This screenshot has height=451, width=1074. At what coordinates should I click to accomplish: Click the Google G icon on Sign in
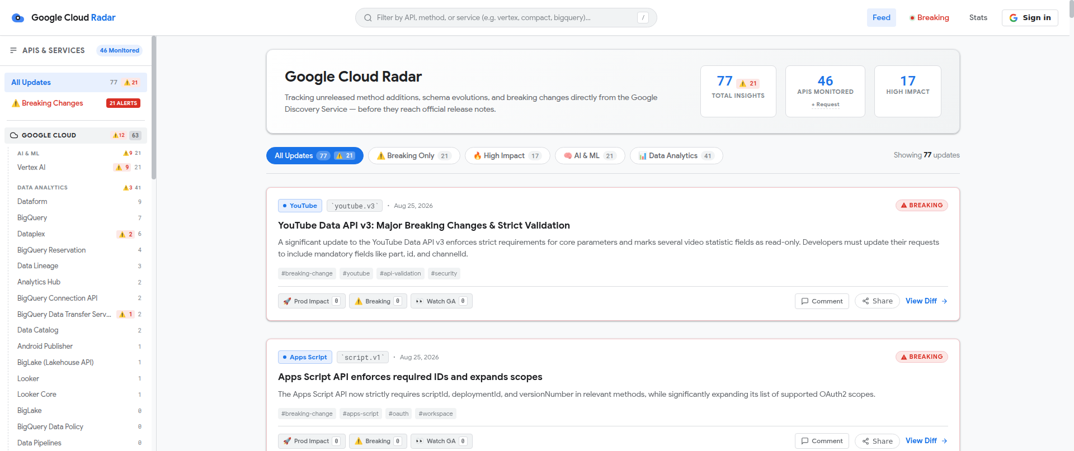1014,18
